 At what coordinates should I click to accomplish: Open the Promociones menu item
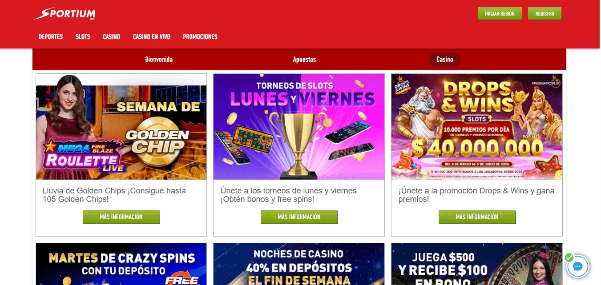(x=200, y=37)
